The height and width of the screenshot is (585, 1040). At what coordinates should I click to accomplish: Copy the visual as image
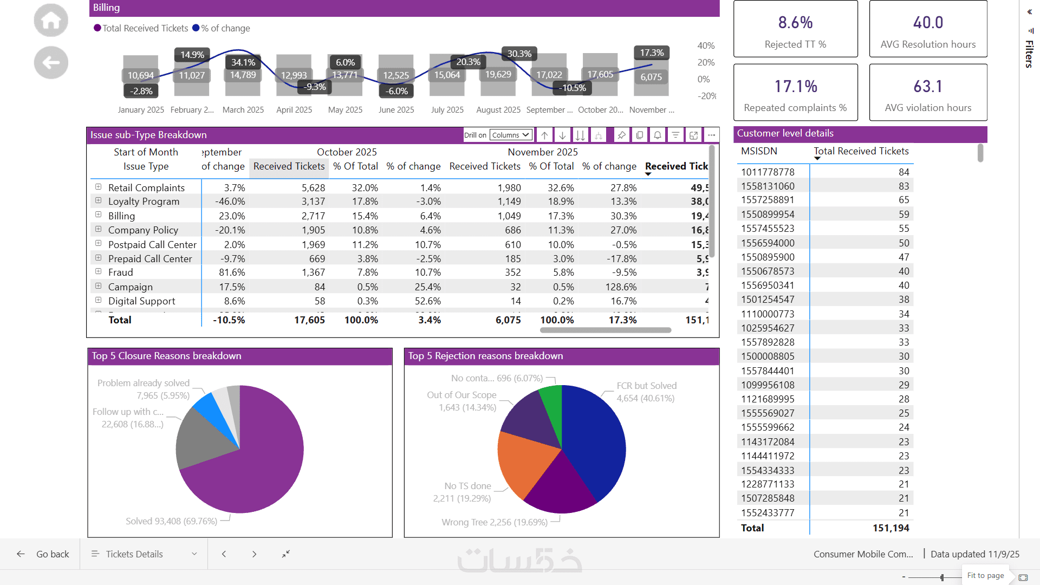click(x=640, y=135)
